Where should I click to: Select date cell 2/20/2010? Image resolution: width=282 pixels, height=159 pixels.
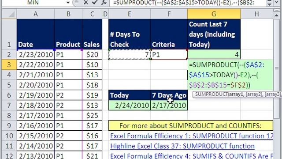(35, 85)
